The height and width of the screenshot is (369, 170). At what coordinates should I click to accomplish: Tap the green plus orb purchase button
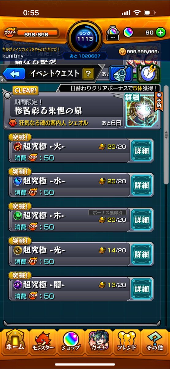coord(160,32)
